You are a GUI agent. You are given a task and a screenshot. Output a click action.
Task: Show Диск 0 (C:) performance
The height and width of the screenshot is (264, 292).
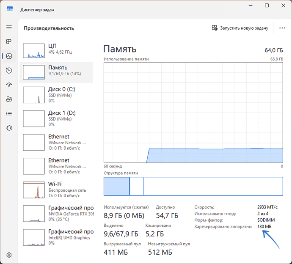(56, 94)
